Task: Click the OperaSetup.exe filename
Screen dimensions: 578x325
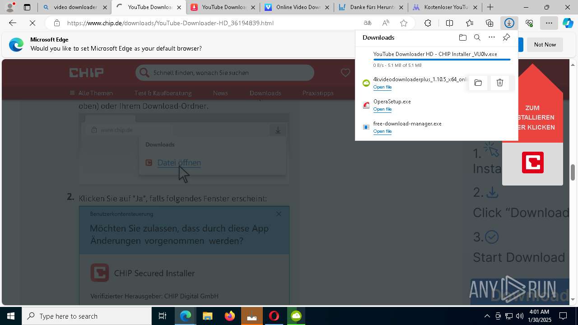Action: point(392,102)
